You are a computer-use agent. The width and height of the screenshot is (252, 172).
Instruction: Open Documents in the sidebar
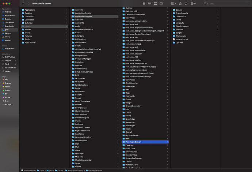pos(9,23)
